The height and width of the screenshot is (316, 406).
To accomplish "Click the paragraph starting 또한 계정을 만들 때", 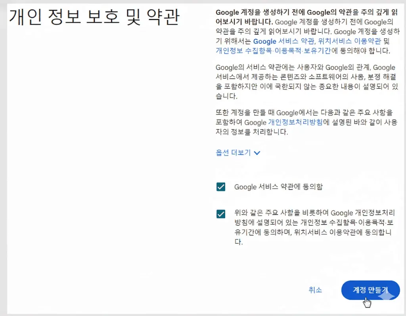I will [306, 122].
